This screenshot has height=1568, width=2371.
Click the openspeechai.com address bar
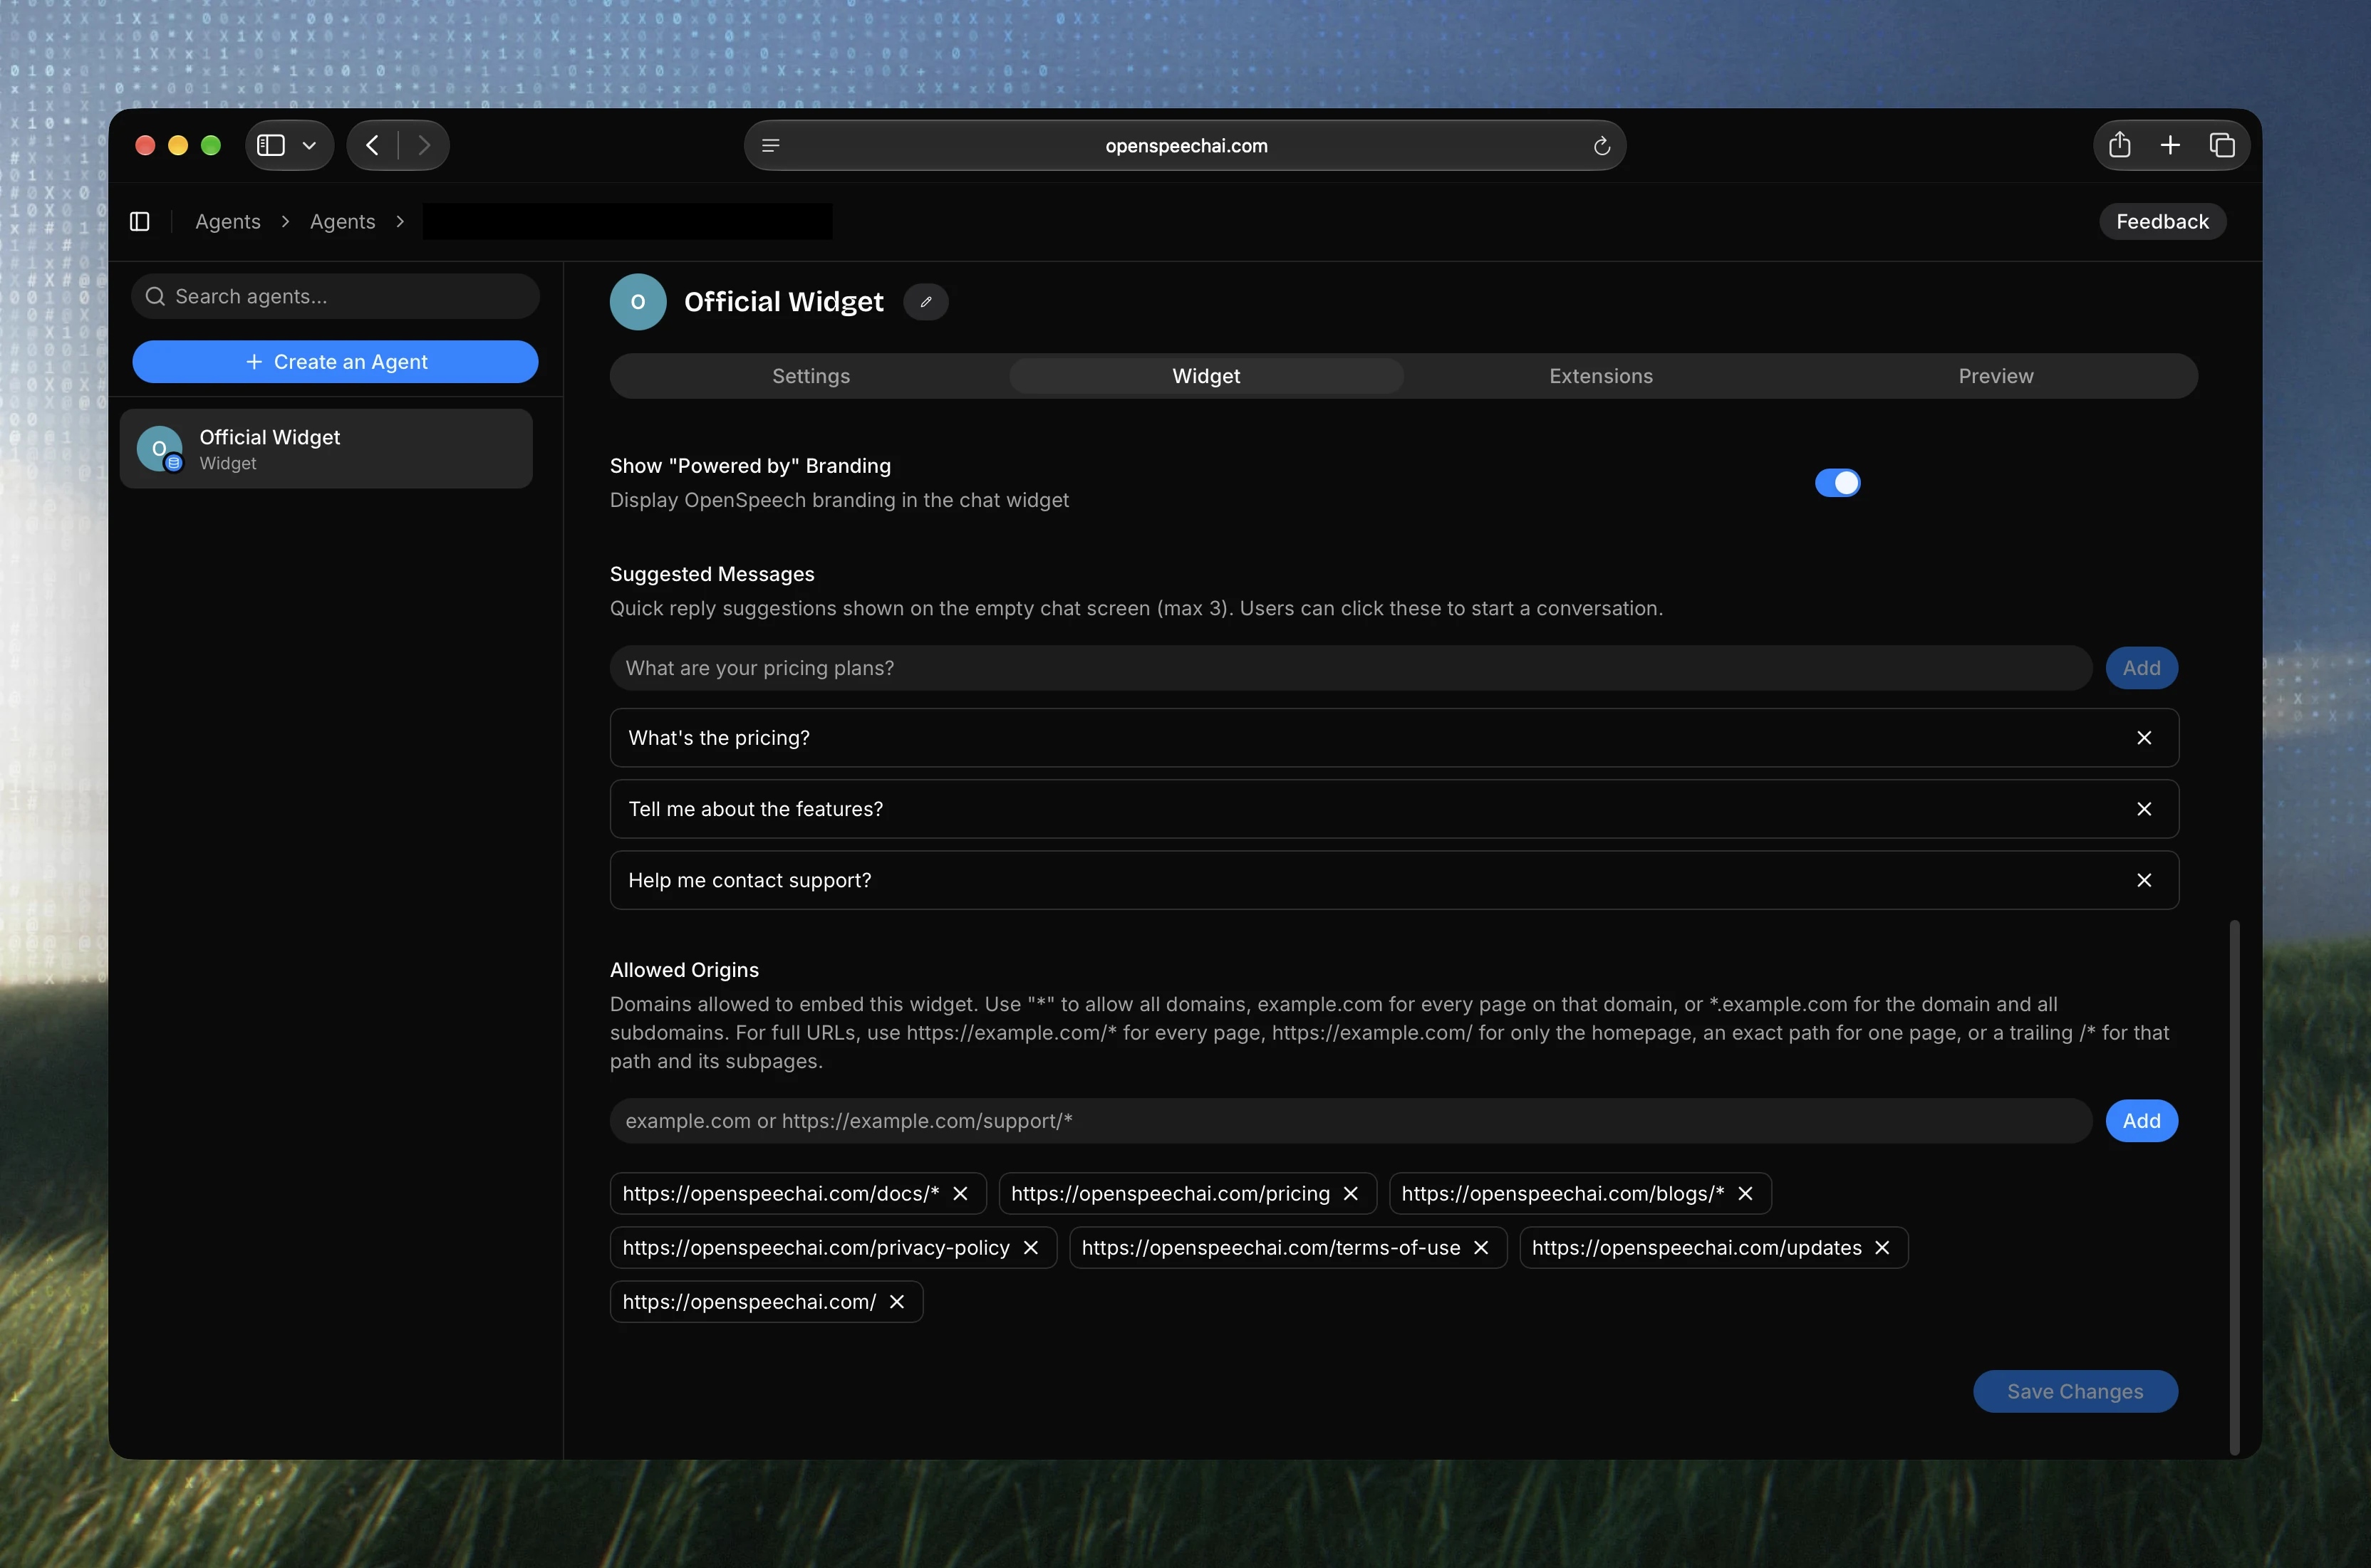point(1185,146)
